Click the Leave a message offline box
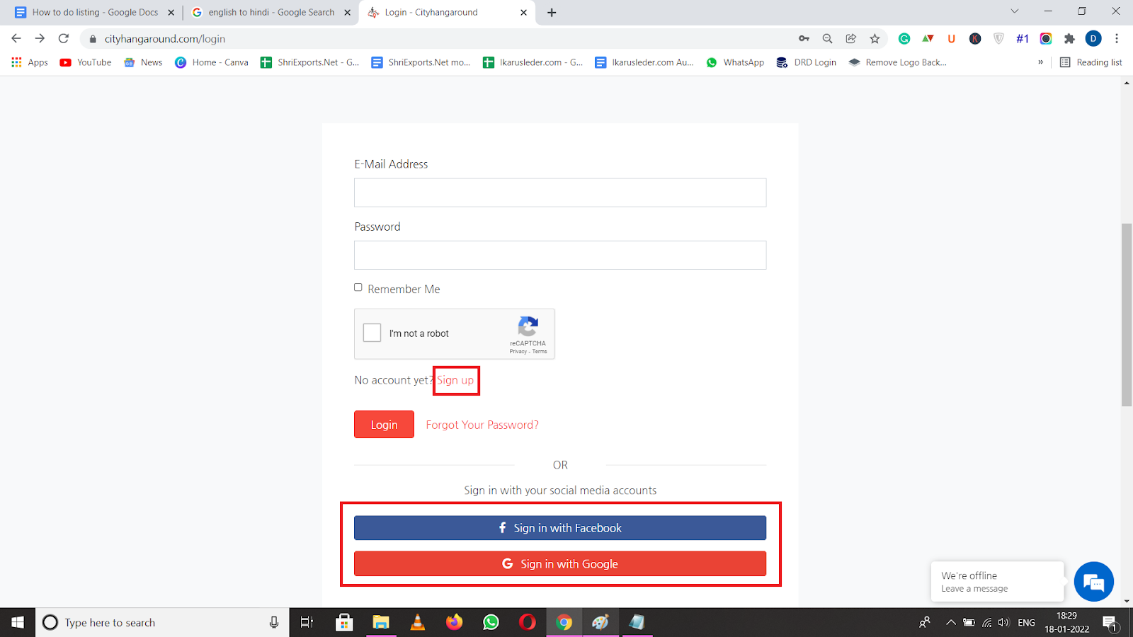The image size is (1133, 637). coord(998,582)
